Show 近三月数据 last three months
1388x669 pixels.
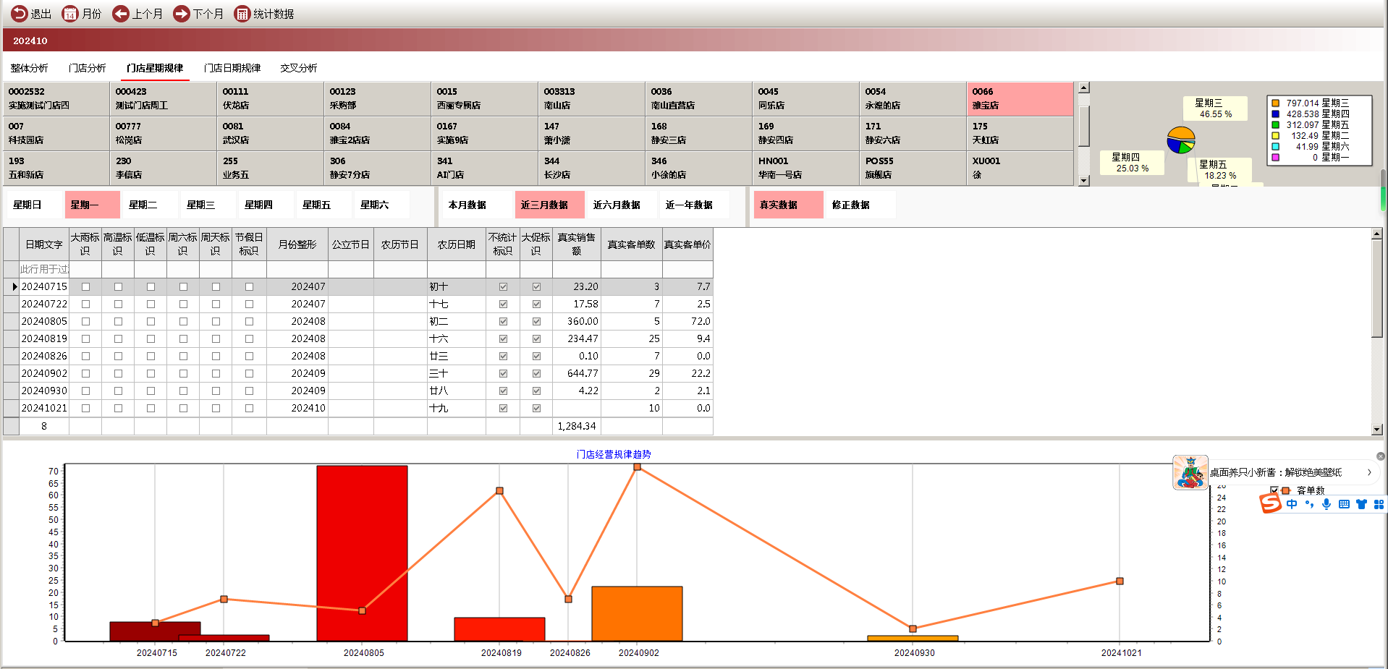pyautogui.click(x=549, y=205)
